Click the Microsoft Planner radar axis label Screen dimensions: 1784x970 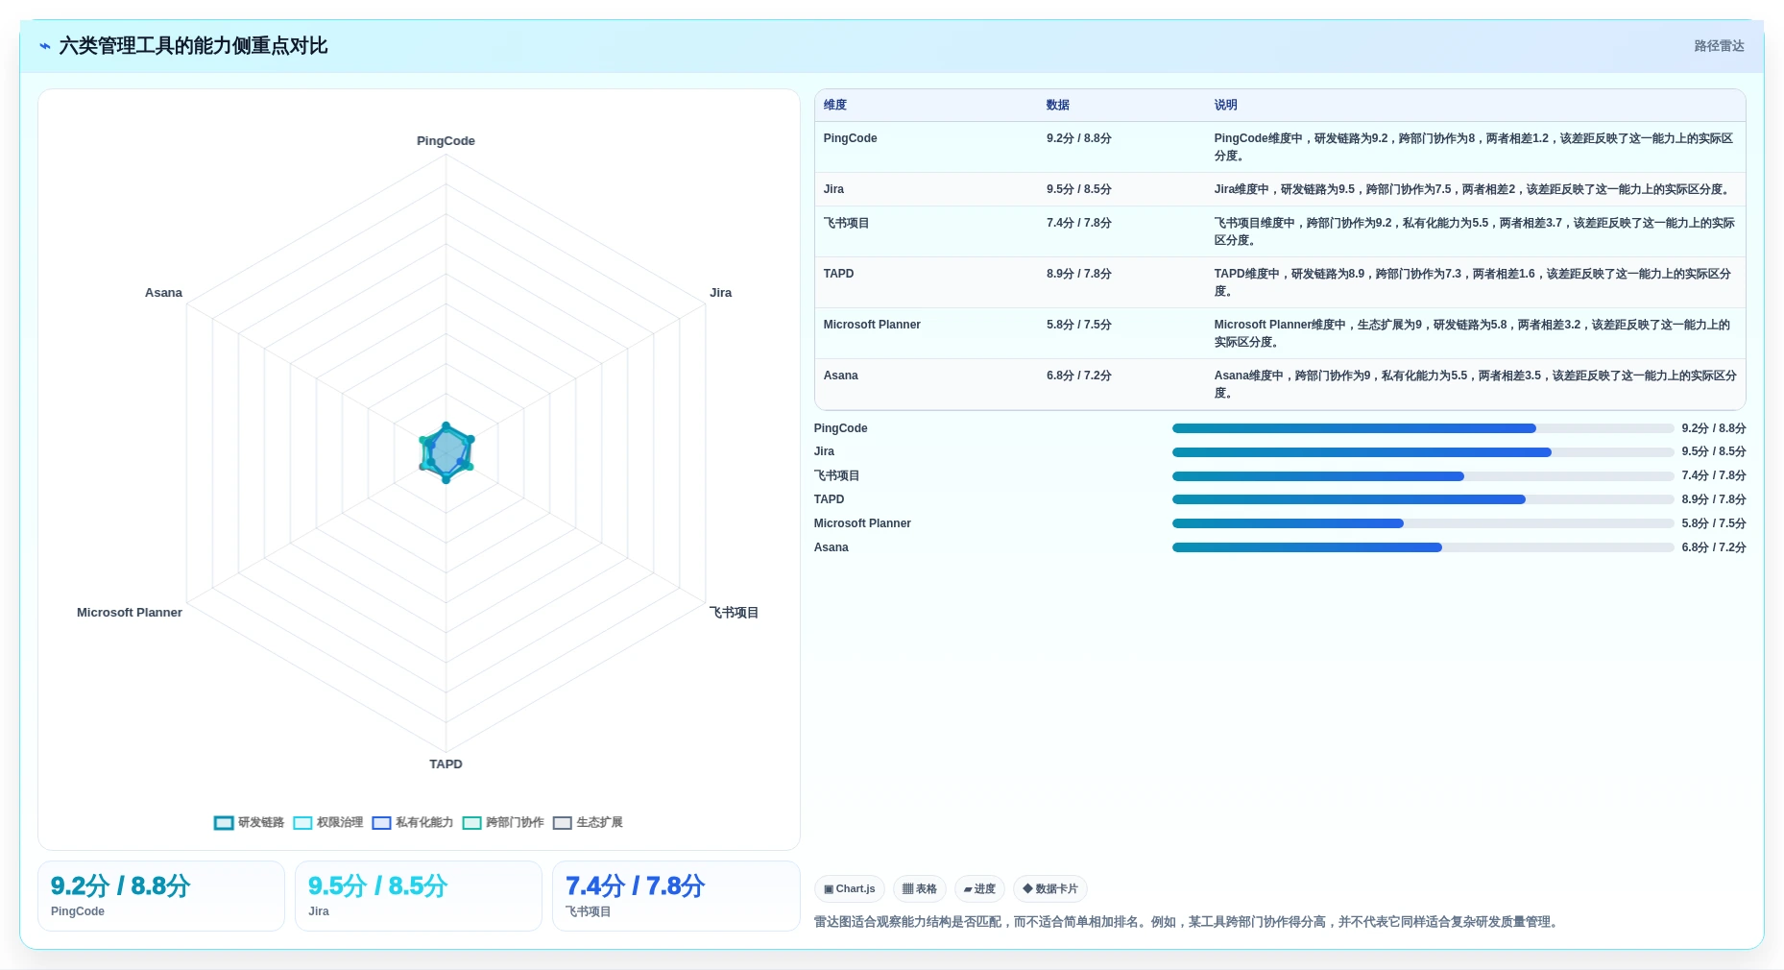(130, 613)
